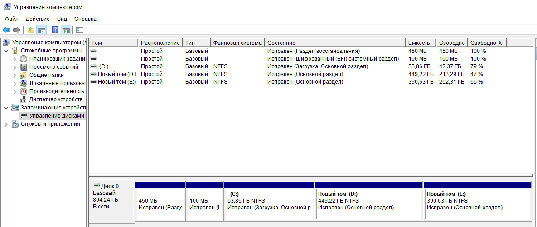Sort by the Тип column header
The image size is (537, 227).
click(197, 43)
